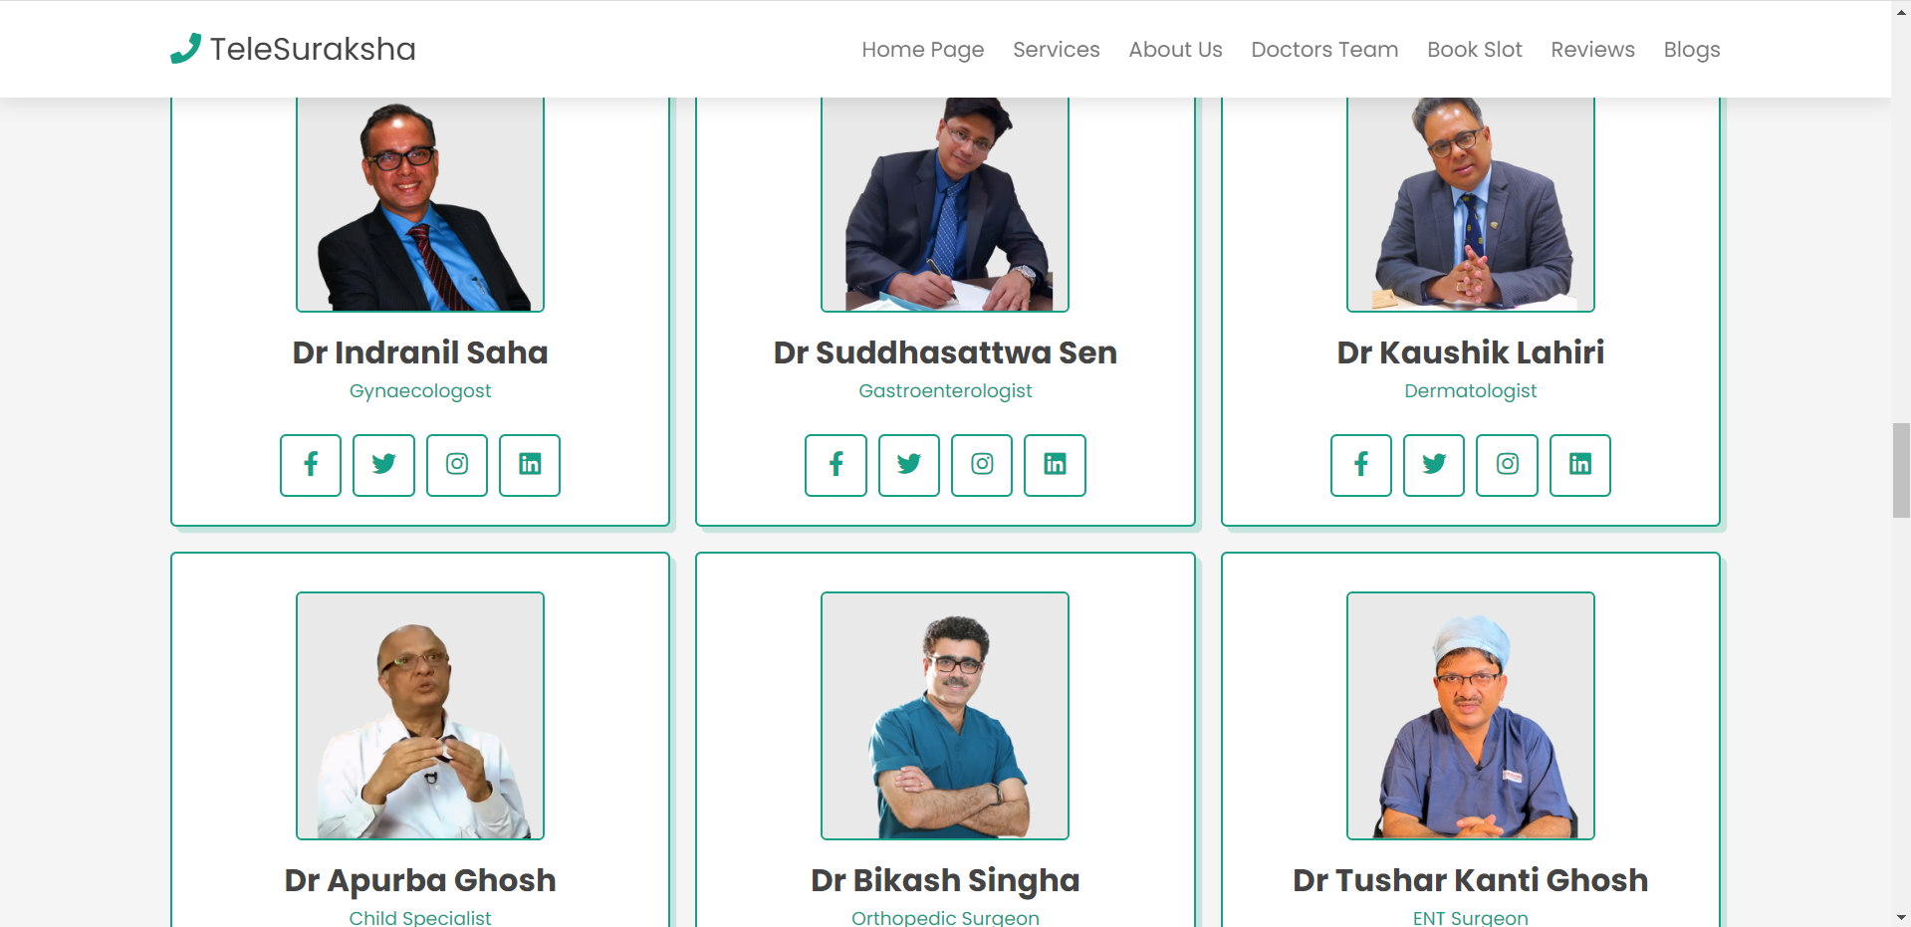Open Dr Indranil Saha's LinkedIn icon

(x=530, y=465)
